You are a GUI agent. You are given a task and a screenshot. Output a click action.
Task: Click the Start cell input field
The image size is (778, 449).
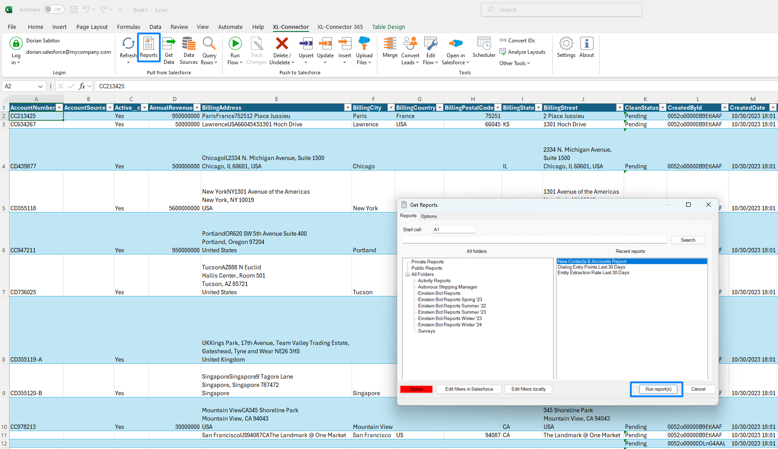pos(454,230)
